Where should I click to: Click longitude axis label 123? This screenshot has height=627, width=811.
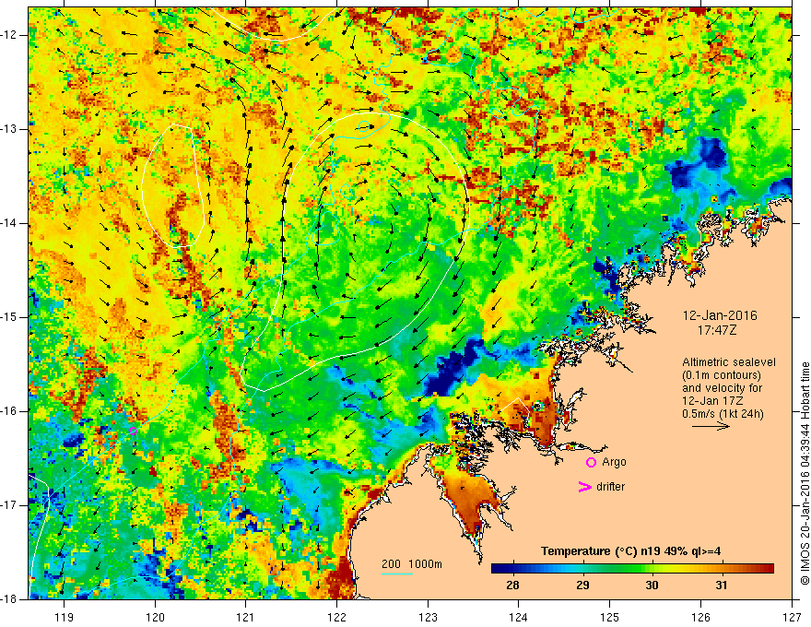428,617
